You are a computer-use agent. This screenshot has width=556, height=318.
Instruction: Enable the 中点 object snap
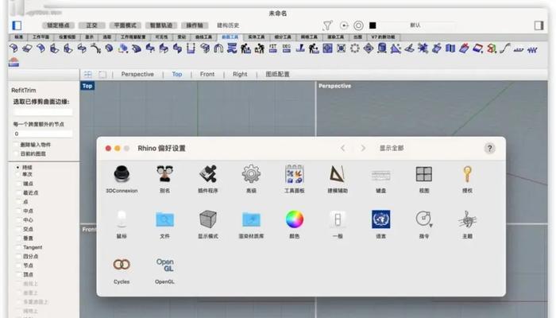pos(20,211)
